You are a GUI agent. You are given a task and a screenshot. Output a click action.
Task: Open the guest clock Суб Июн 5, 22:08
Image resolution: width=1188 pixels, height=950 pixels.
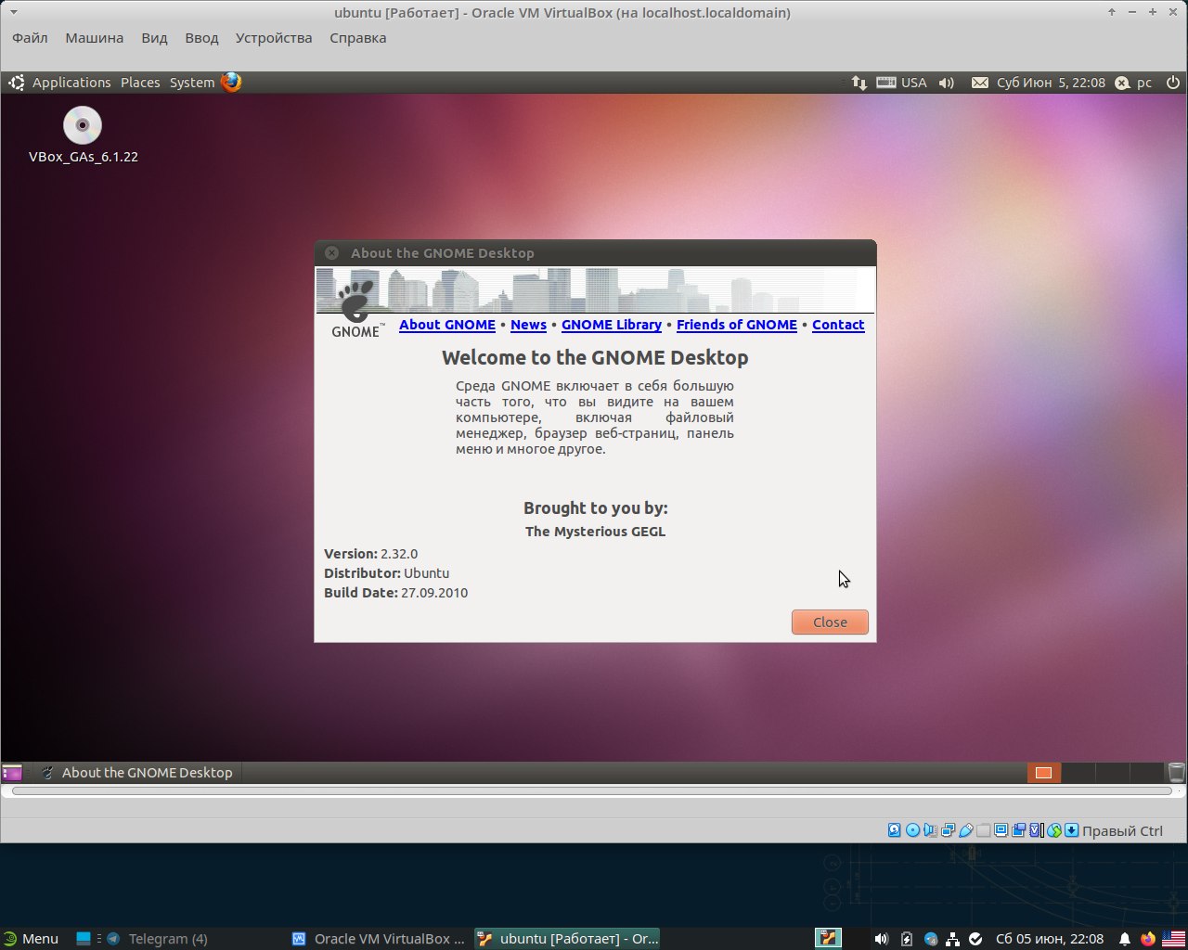1051,83
